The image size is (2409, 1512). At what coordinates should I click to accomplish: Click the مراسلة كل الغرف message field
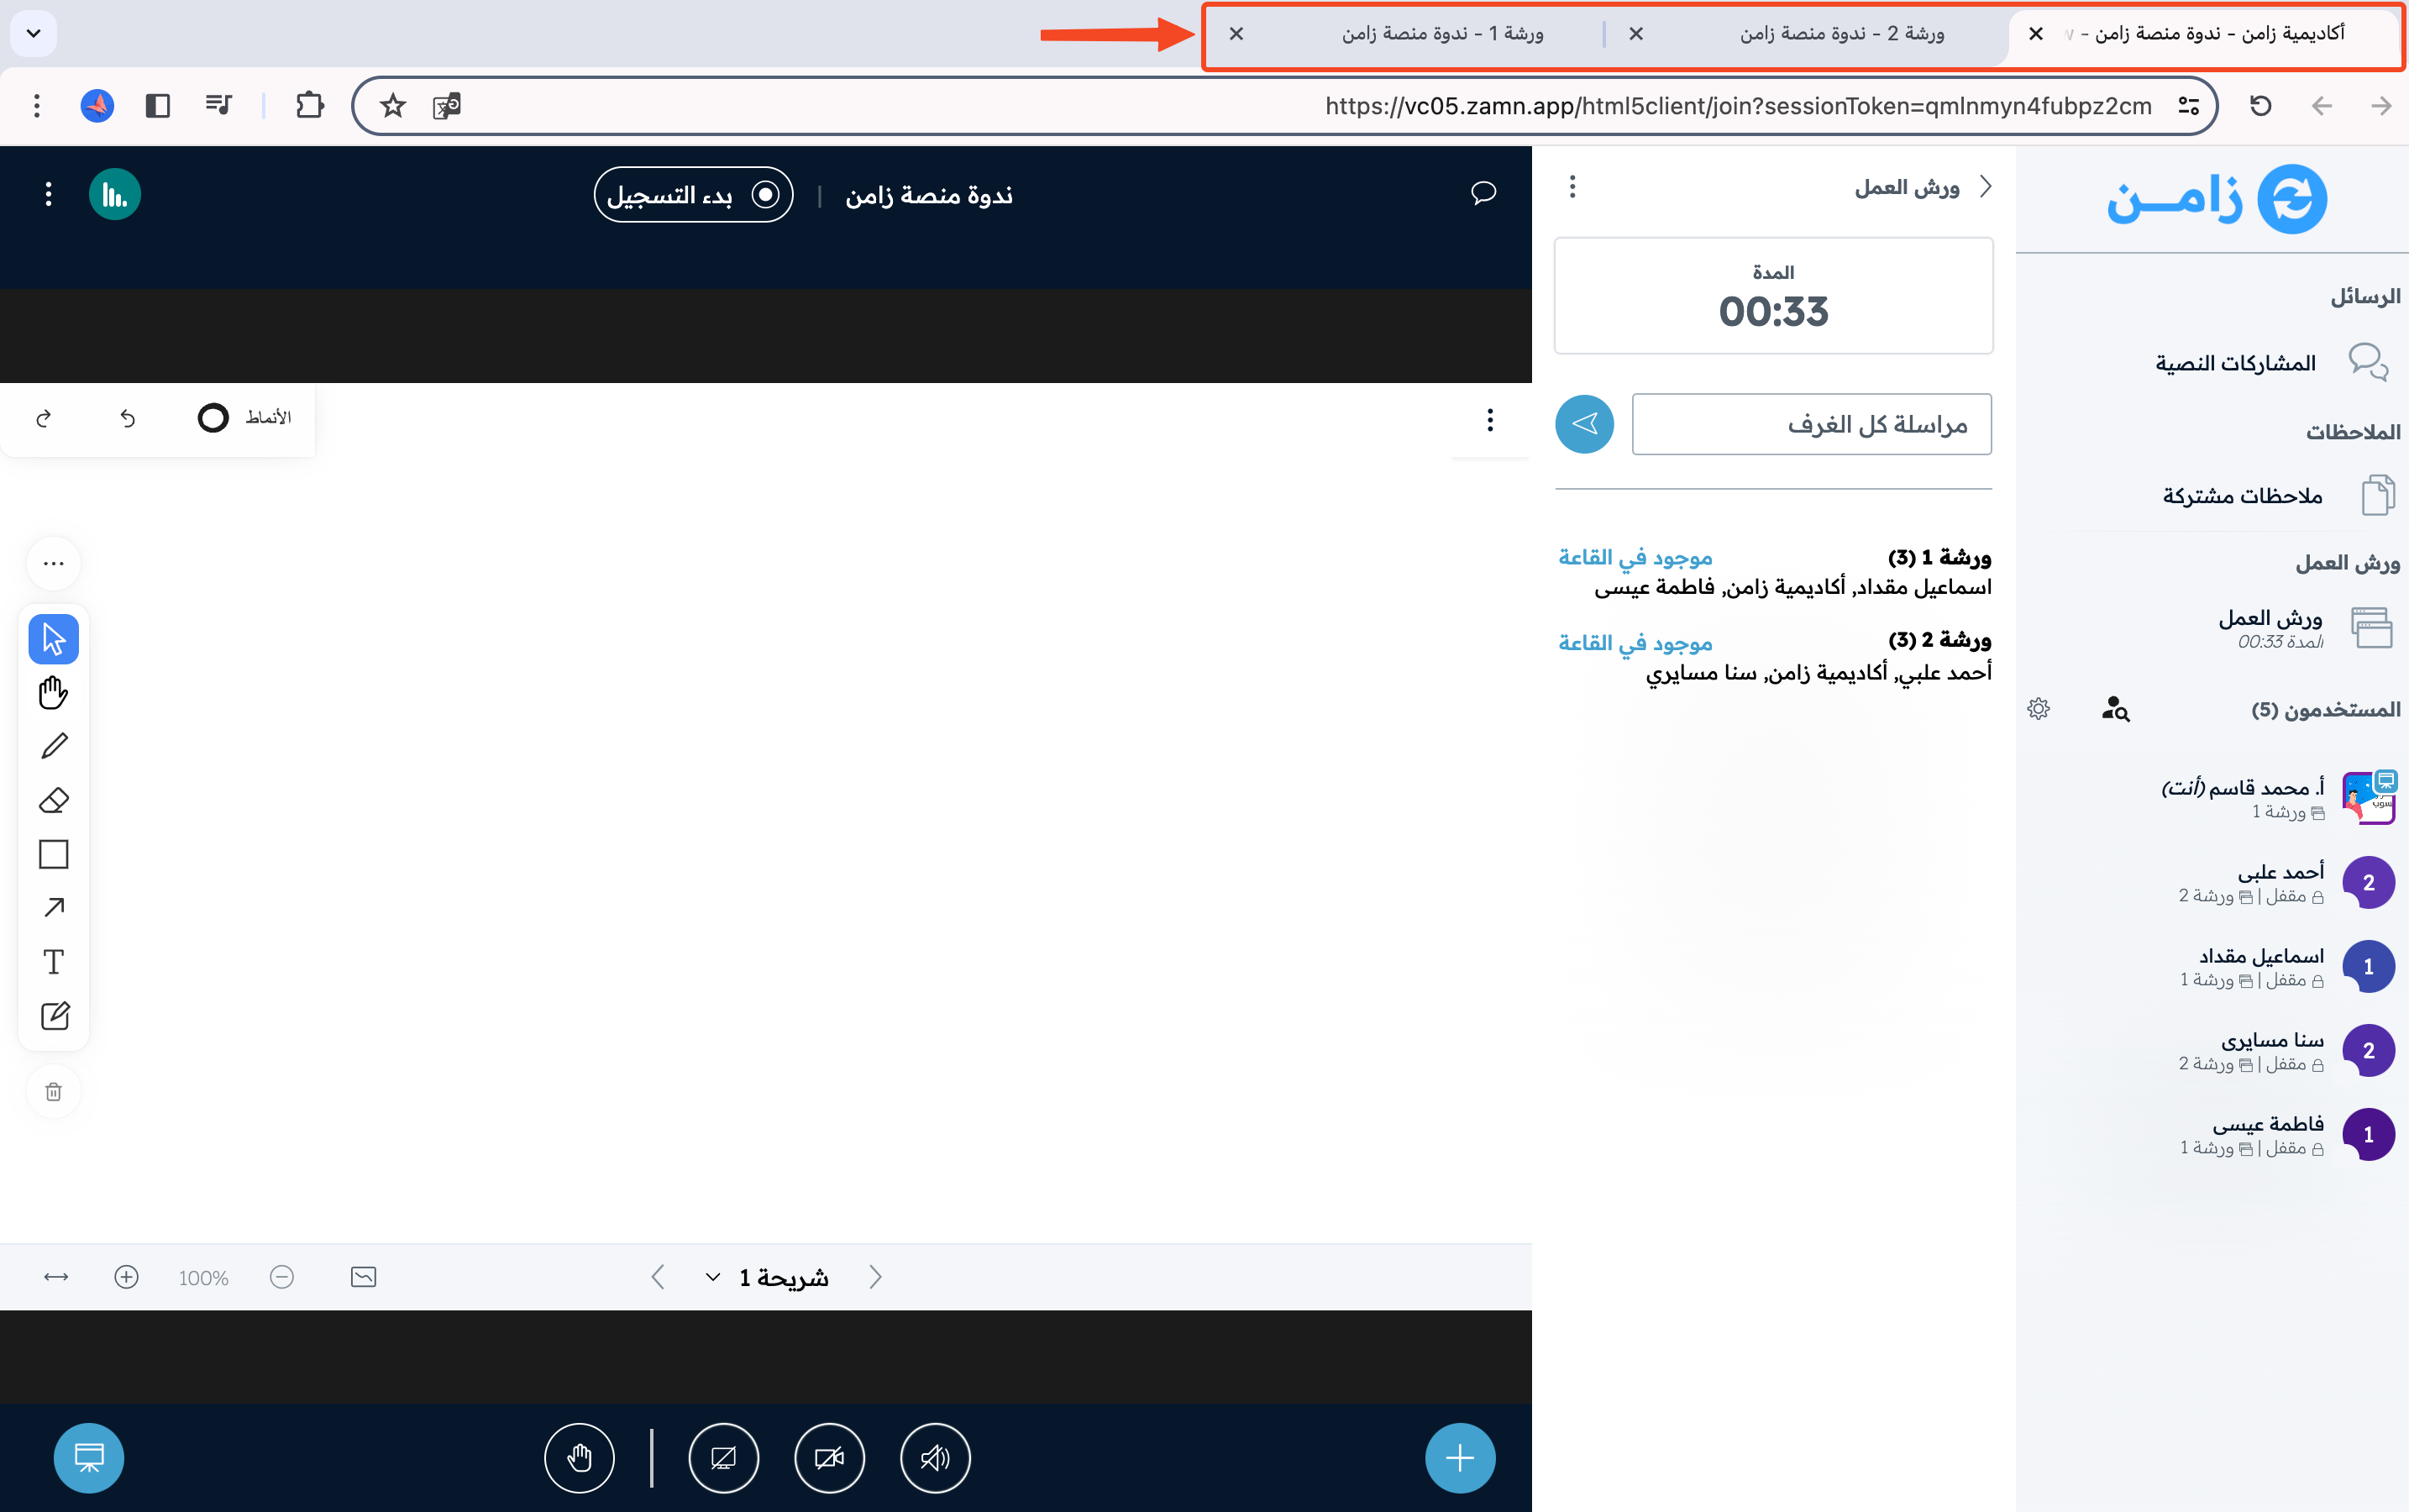[1812, 424]
